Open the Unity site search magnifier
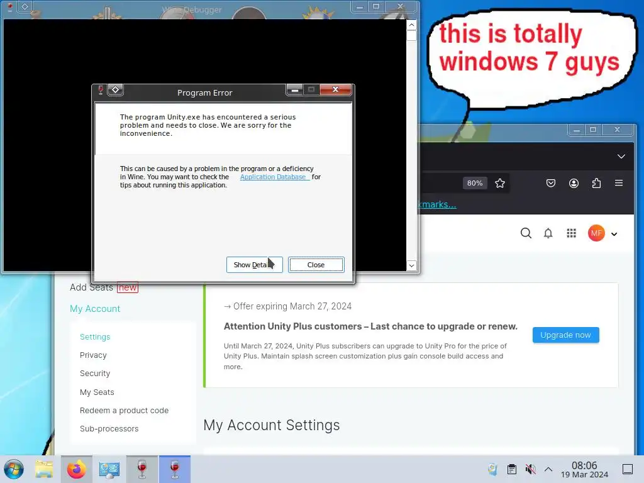Screen dimensions: 644x483 pyautogui.click(x=526, y=233)
